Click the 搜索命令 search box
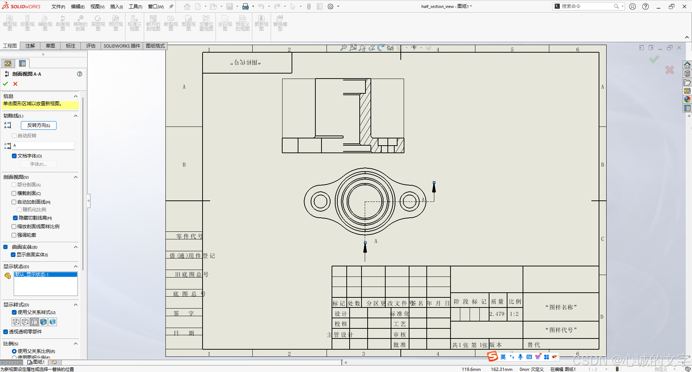 pyautogui.click(x=587, y=6)
